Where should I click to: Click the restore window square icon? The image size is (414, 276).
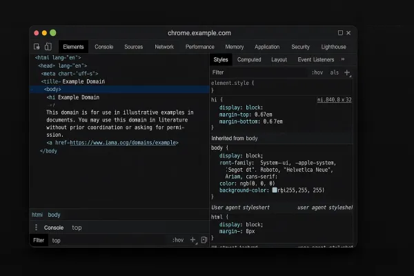click(340, 32)
